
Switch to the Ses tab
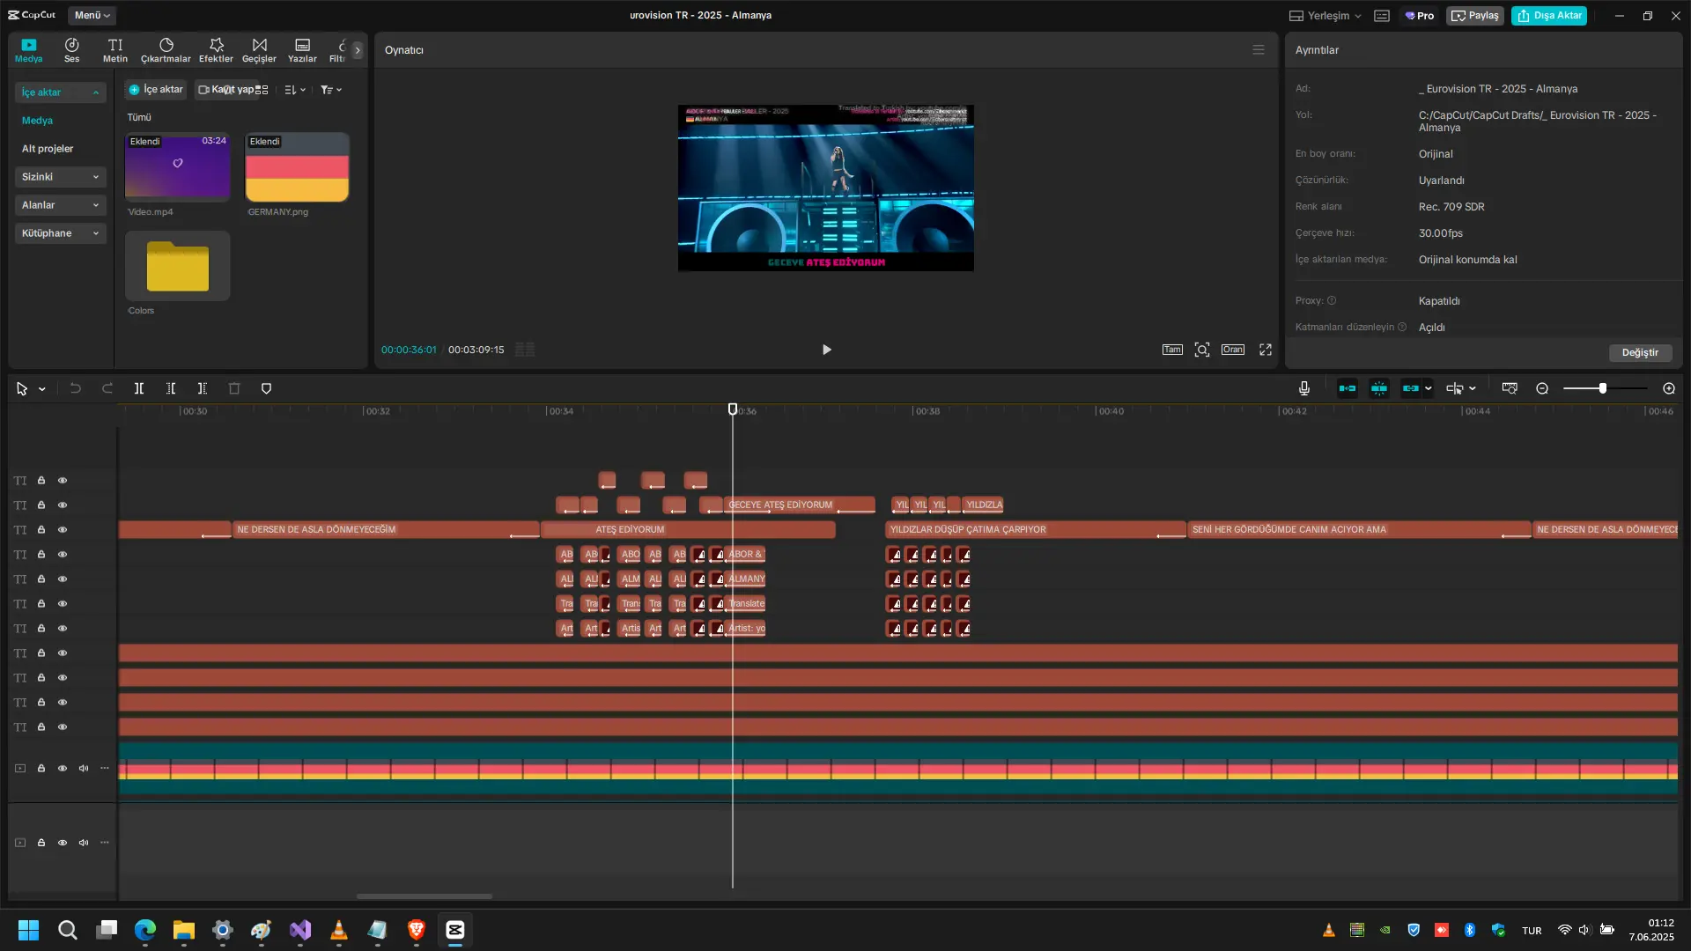click(72, 50)
